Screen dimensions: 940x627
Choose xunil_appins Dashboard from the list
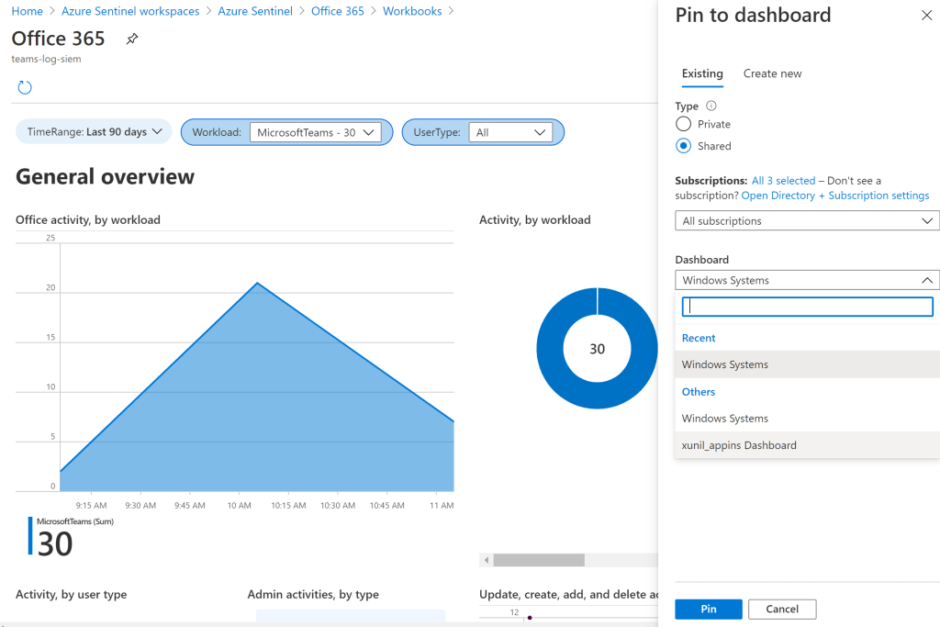click(739, 445)
